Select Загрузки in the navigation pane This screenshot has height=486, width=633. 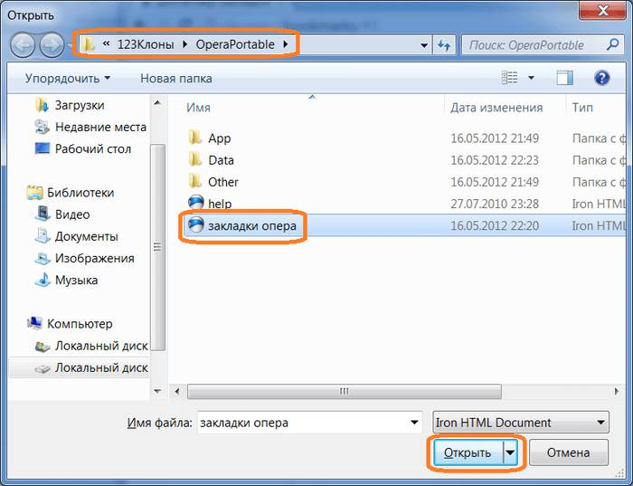pyautogui.click(x=80, y=105)
